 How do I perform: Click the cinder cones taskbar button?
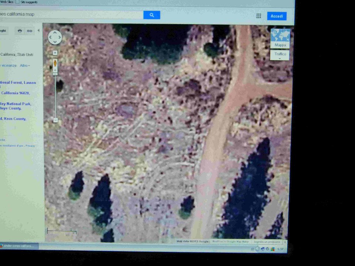pos(19,246)
